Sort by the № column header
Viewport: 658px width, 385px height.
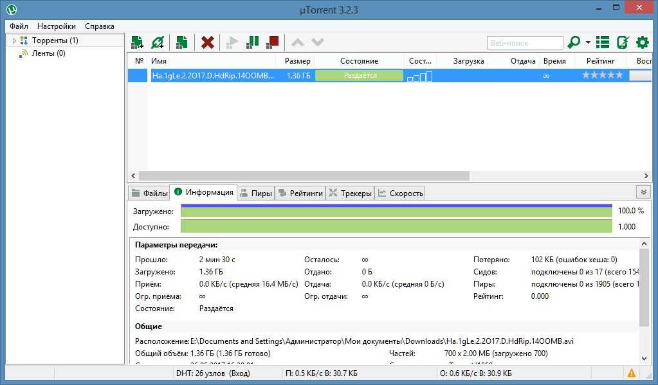[x=139, y=61]
